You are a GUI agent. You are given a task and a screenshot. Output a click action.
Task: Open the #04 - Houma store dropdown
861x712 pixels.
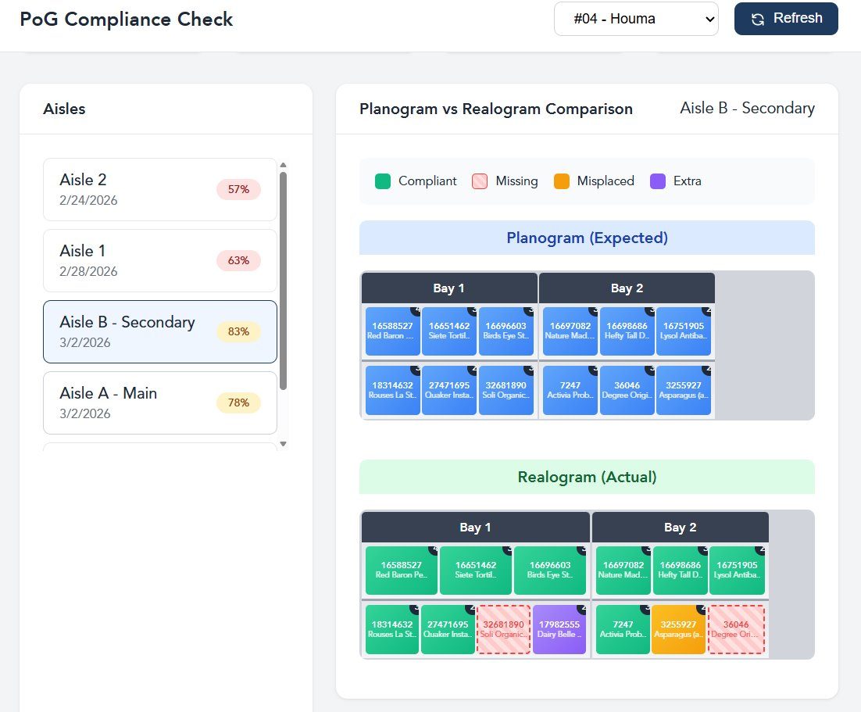(x=636, y=18)
